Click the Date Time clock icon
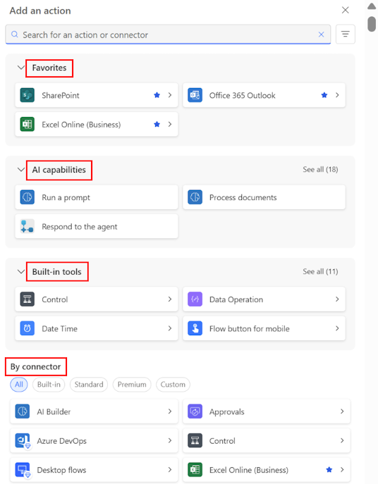 28,328
